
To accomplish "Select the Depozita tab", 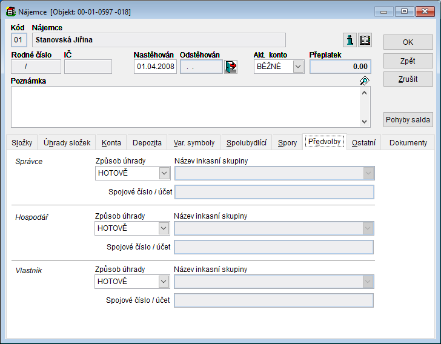I will (147, 143).
